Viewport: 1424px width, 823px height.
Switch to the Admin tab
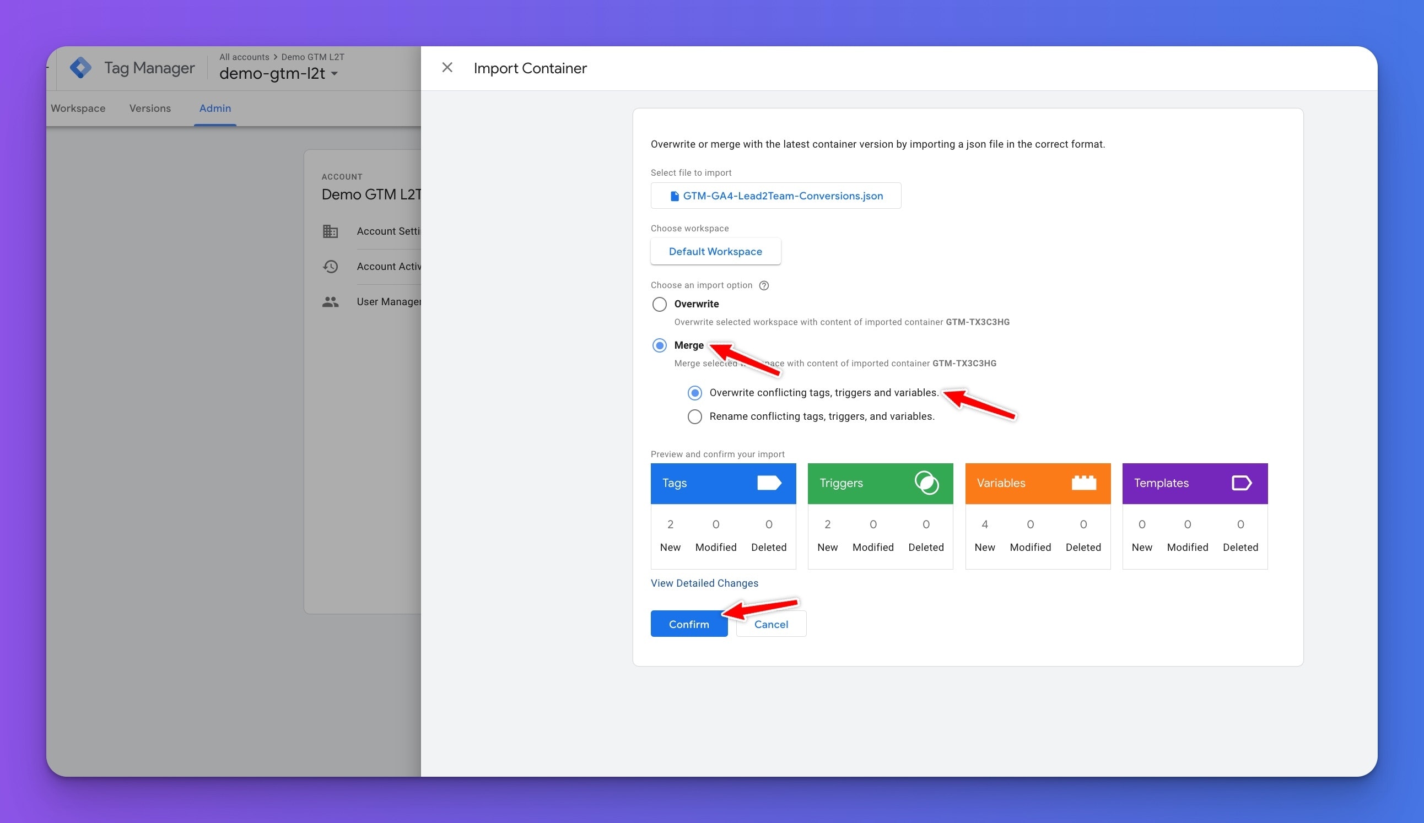point(215,108)
